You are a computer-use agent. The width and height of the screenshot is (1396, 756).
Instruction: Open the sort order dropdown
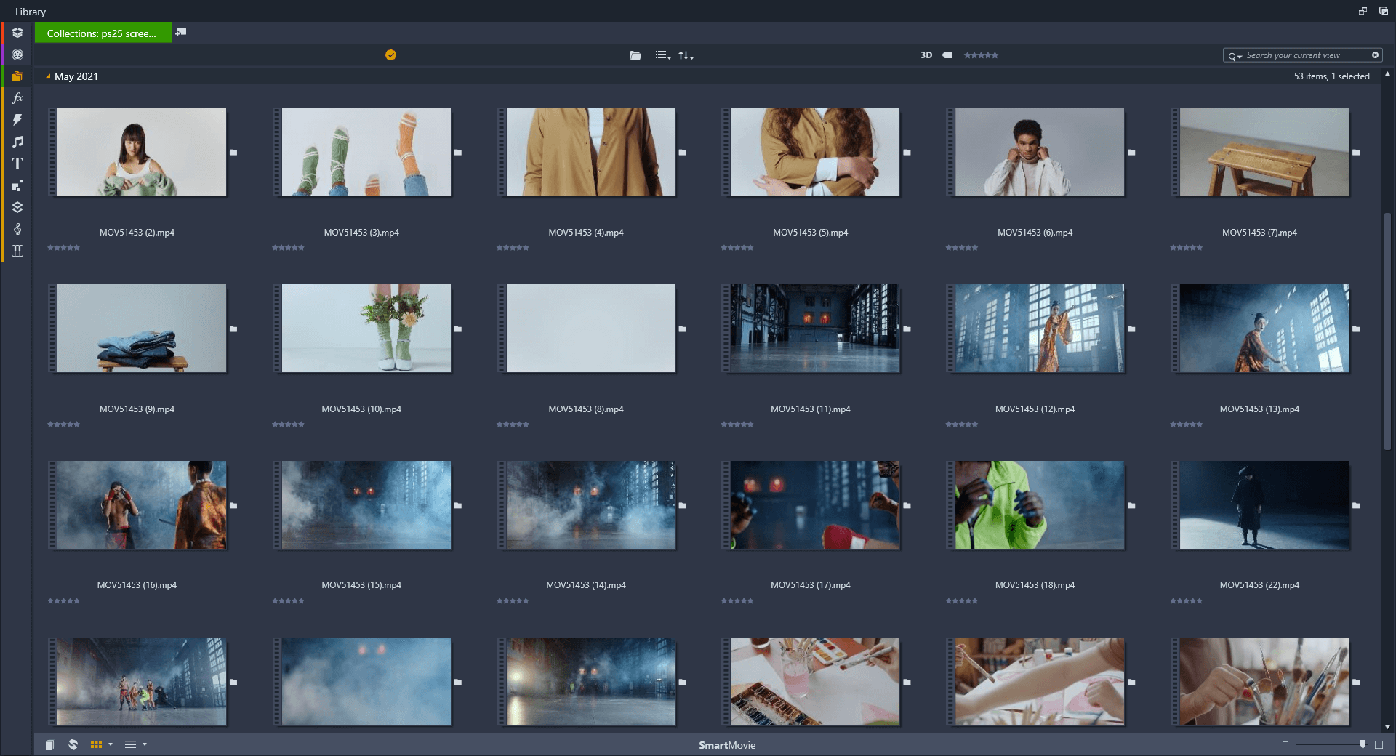(x=686, y=55)
